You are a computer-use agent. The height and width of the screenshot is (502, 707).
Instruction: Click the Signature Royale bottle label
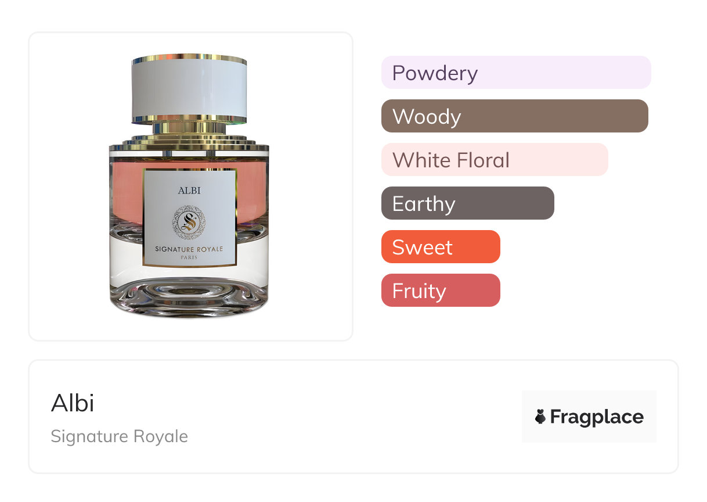point(190,218)
